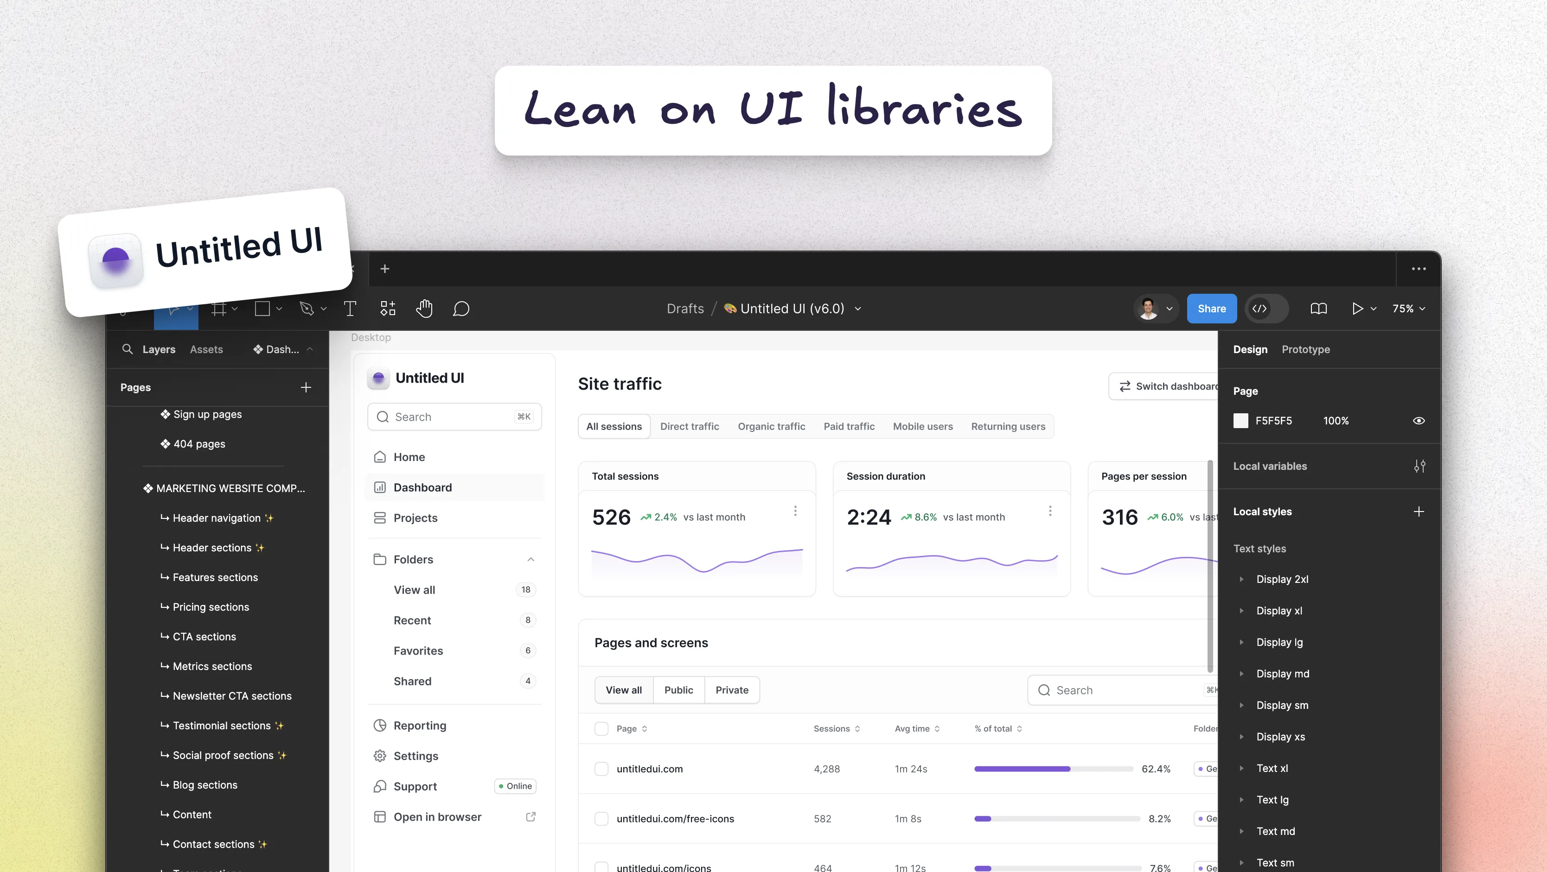Click the Share button

tap(1211, 309)
